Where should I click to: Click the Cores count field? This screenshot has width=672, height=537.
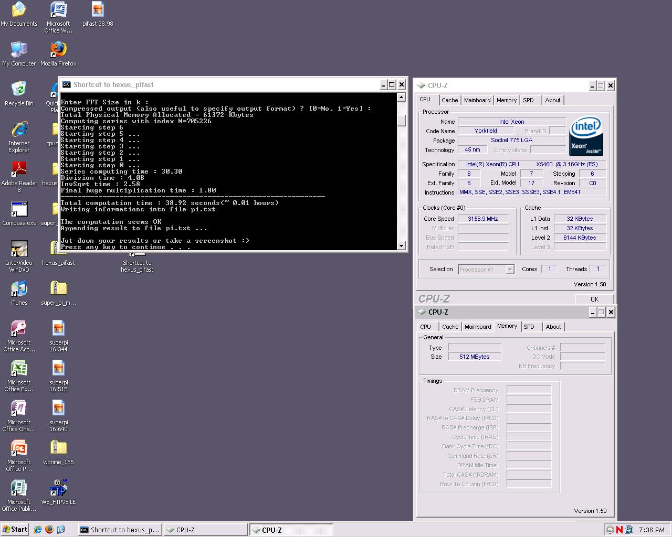click(549, 269)
